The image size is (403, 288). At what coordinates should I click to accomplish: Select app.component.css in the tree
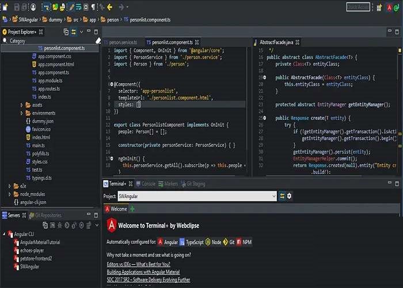(x=55, y=56)
